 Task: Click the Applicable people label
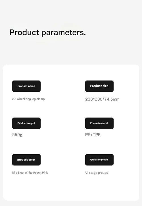99,160
